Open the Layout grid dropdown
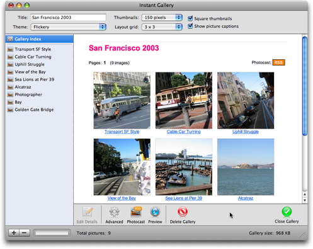Image resolution: width=313 pixels, height=249 pixels. tap(162, 27)
